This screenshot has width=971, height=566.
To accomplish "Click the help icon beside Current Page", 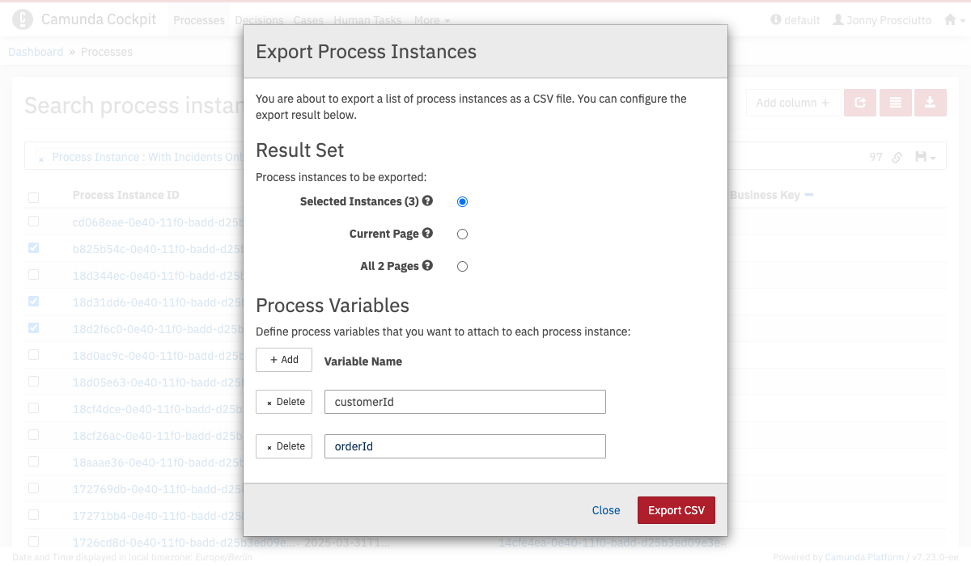I will click(x=427, y=234).
